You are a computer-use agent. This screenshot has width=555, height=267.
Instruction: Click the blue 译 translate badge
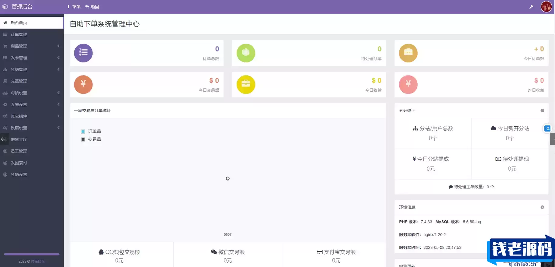click(547, 128)
